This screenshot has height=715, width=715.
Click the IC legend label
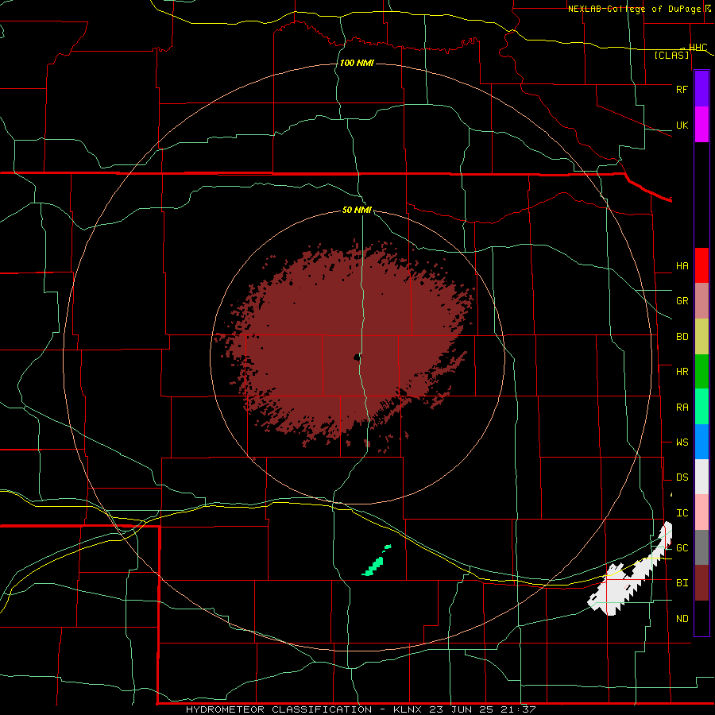(682, 513)
